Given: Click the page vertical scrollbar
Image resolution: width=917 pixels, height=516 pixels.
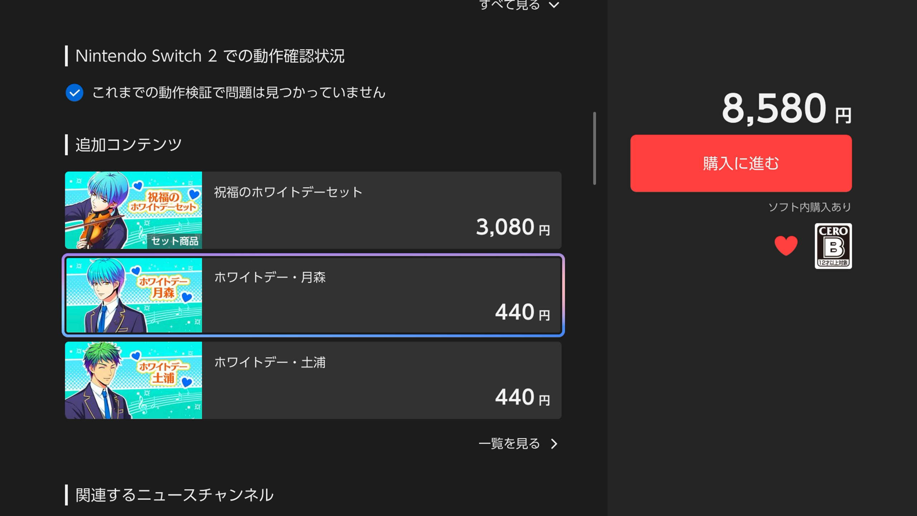Looking at the screenshot, I should click(595, 148).
